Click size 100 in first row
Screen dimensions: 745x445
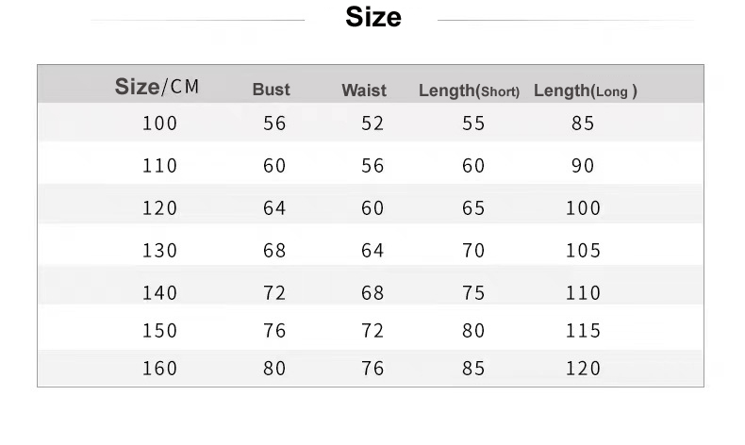click(x=160, y=124)
